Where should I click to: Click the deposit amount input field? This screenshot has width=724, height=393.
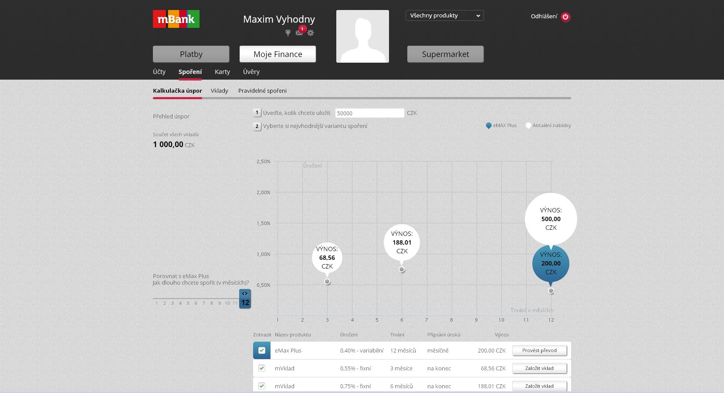pos(369,113)
